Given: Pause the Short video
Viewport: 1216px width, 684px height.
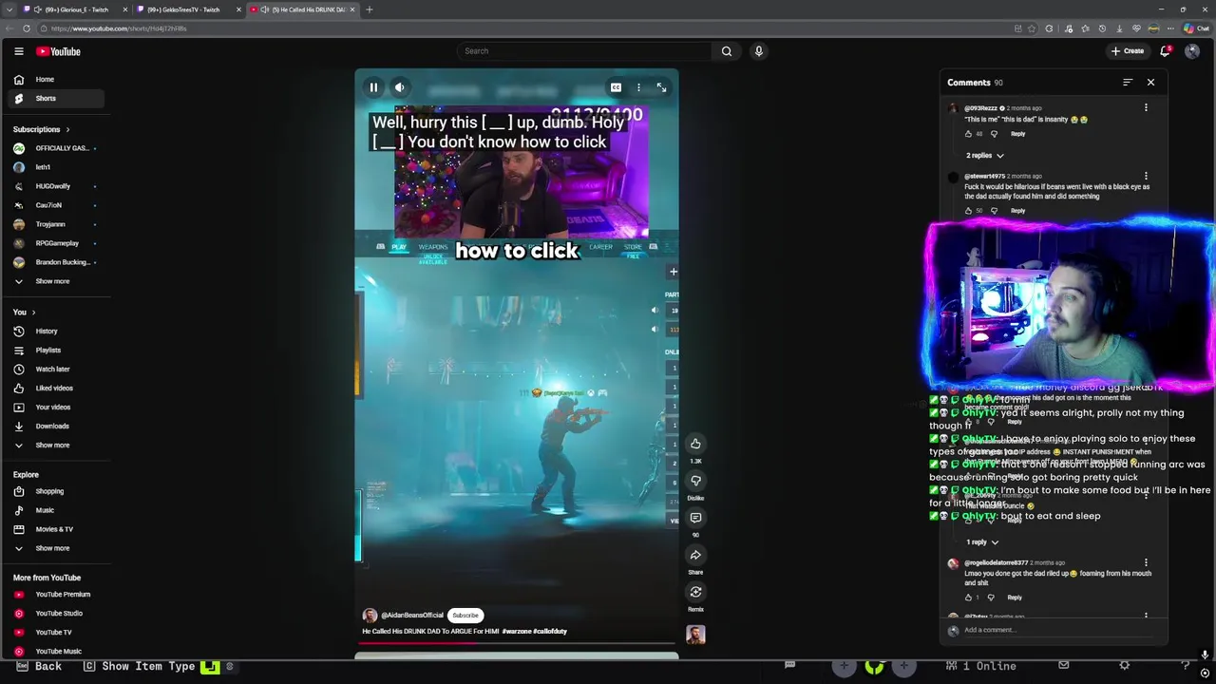Looking at the screenshot, I should coord(373,87).
